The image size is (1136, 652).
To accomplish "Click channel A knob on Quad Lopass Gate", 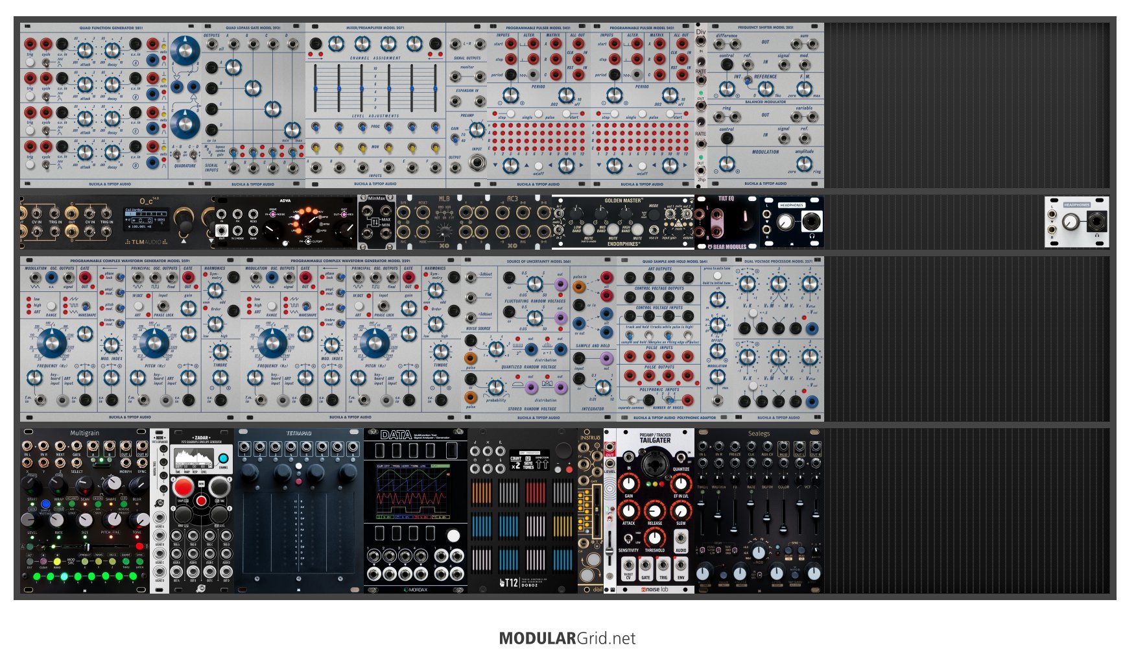I will [x=233, y=67].
